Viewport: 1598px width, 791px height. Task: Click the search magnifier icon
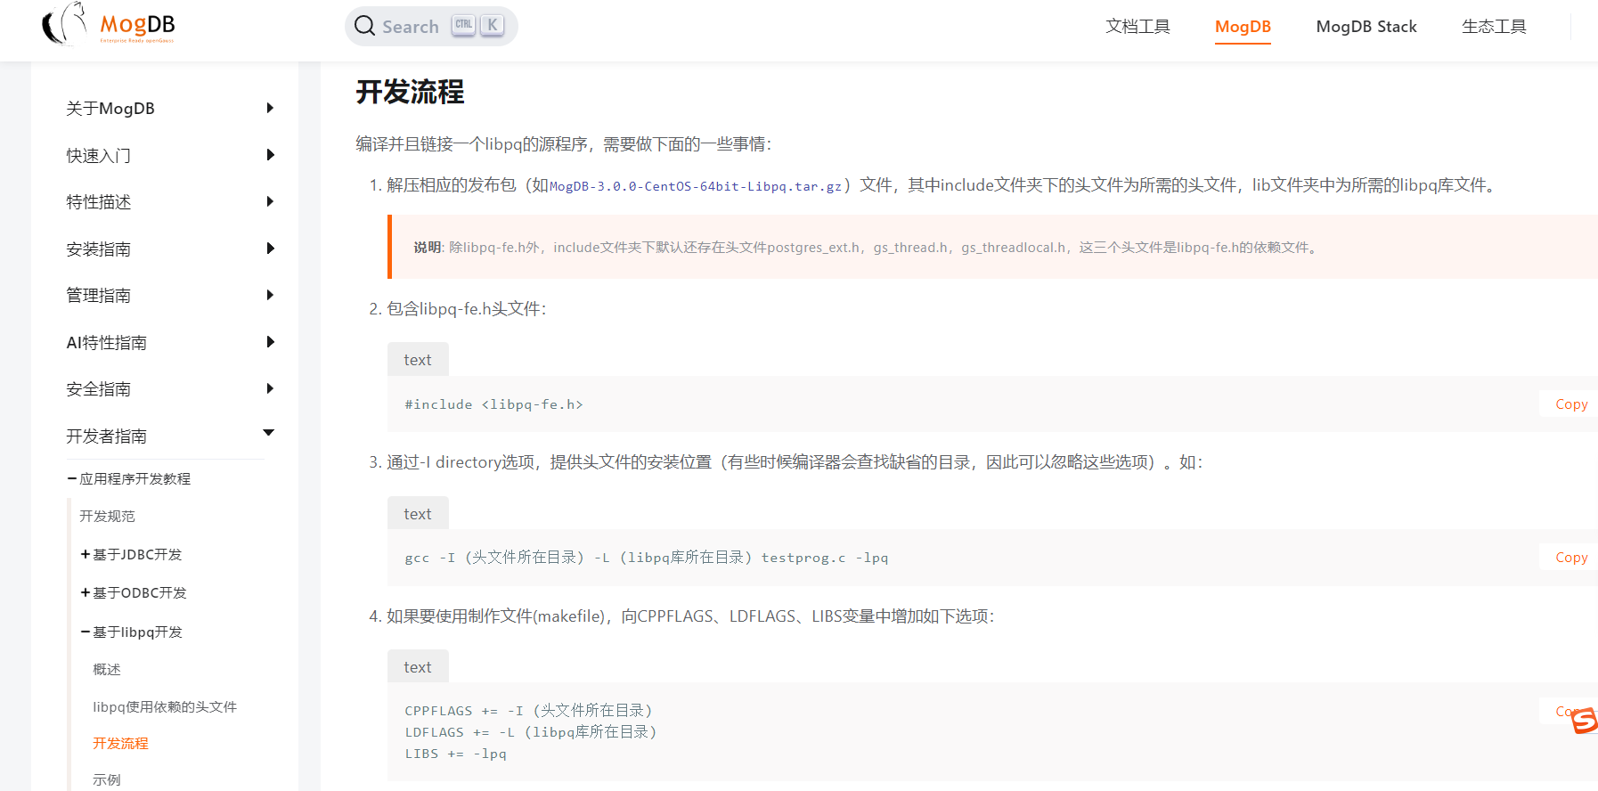coord(364,26)
